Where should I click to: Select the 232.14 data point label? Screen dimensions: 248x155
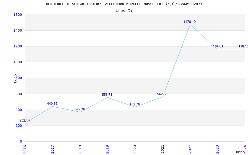coord(24,121)
